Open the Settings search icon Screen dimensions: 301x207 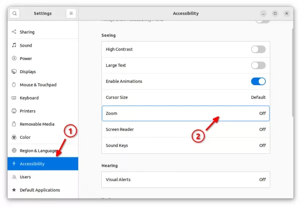click(x=15, y=14)
